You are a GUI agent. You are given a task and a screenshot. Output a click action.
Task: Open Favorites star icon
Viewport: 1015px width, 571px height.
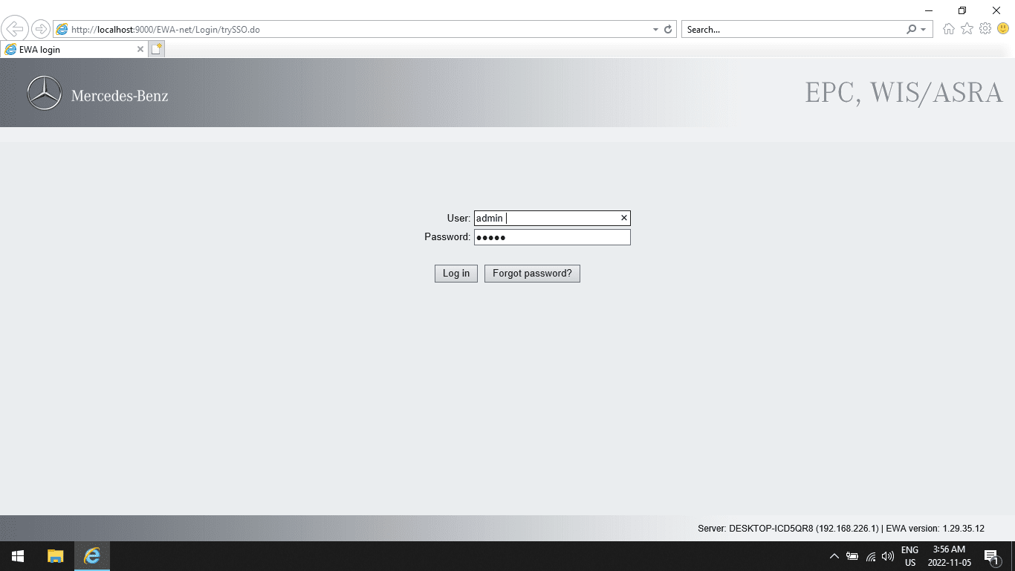pos(967,29)
